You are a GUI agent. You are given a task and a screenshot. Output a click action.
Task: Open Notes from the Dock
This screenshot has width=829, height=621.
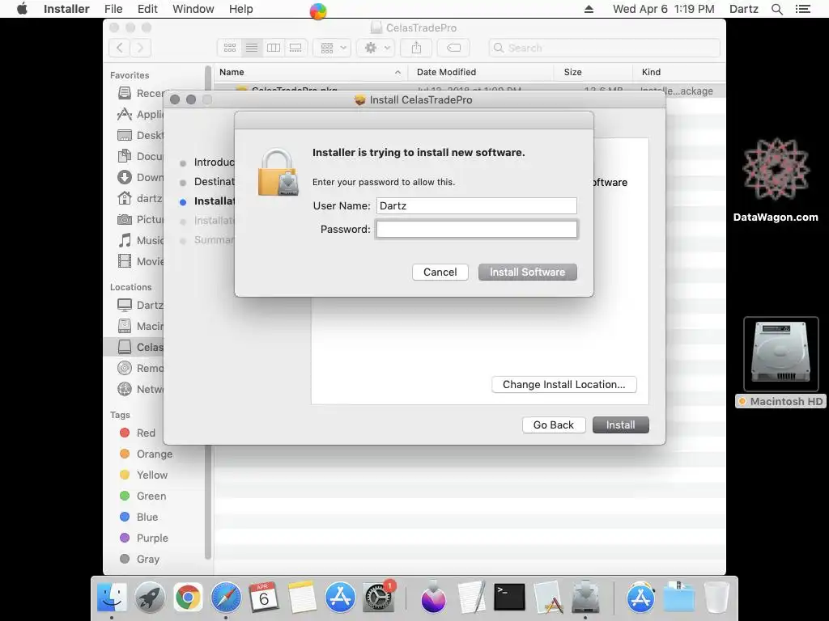(302, 598)
